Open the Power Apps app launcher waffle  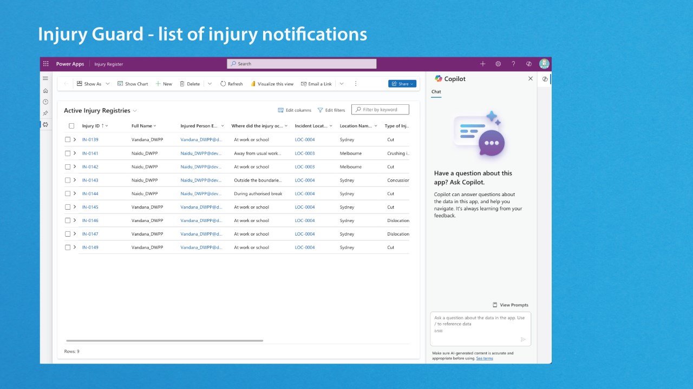[x=45, y=64]
